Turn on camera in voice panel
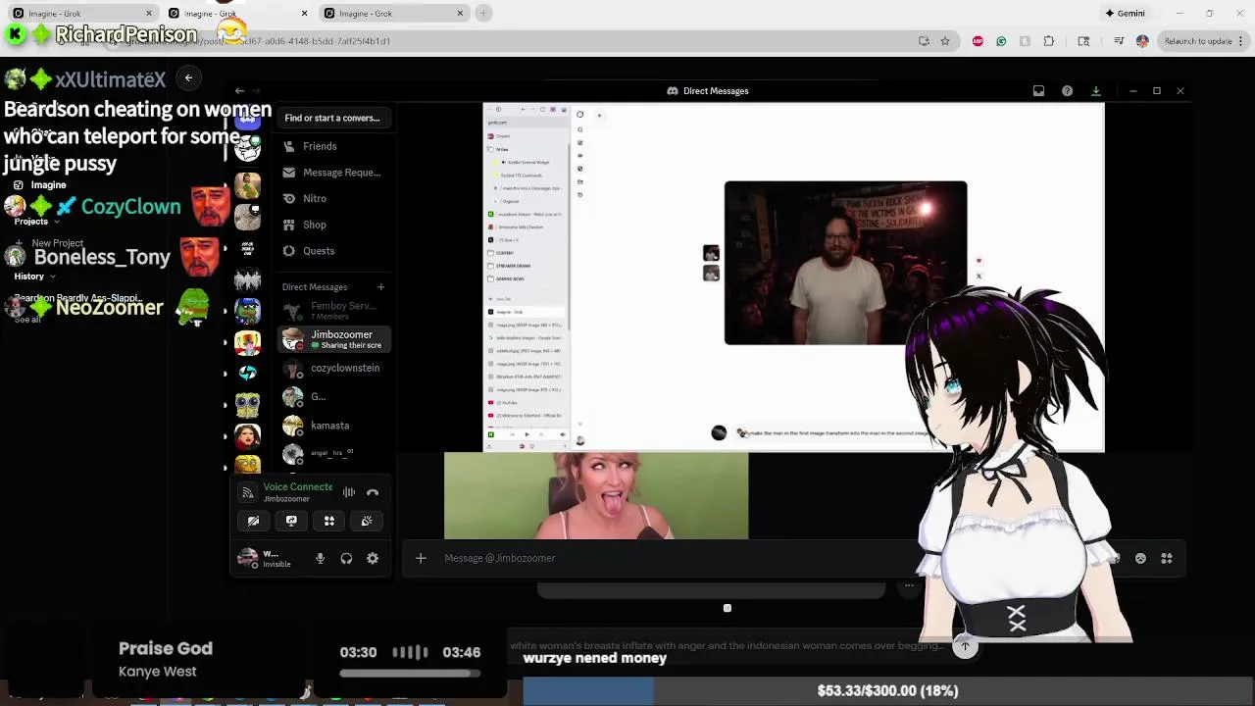Image resolution: width=1255 pixels, height=706 pixels. coord(253,521)
